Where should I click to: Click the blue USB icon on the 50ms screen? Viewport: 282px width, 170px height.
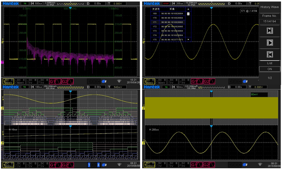(245, 165)
